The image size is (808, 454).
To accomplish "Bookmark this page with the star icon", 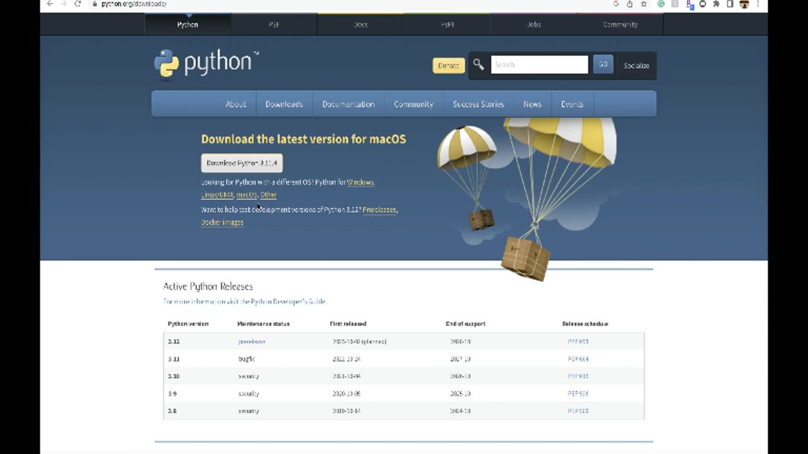I will point(643,4).
